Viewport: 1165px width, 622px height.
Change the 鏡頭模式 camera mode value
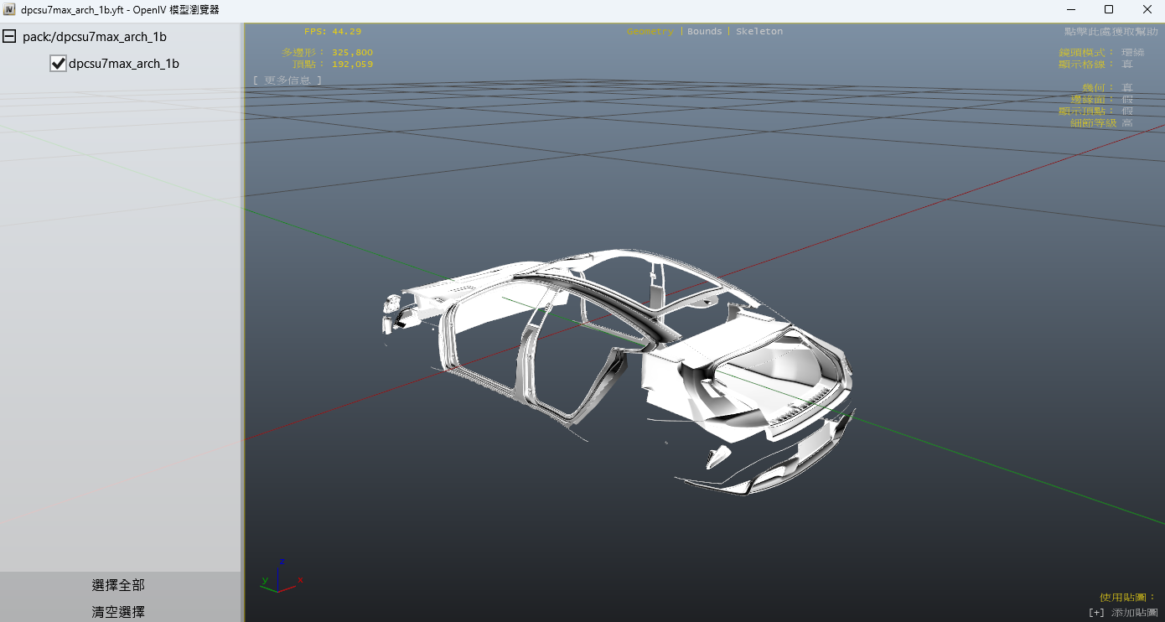(x=1132, y=53)
